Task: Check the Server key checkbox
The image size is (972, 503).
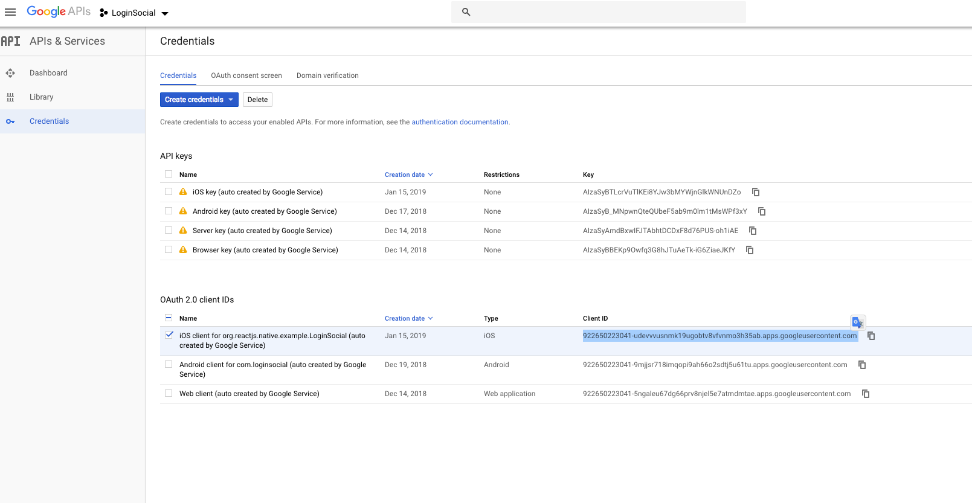Action: [169, 230]
